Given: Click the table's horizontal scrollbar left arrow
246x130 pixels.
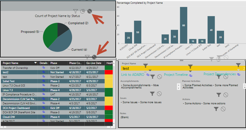Looking at the screenshot, I should point(3,127).
